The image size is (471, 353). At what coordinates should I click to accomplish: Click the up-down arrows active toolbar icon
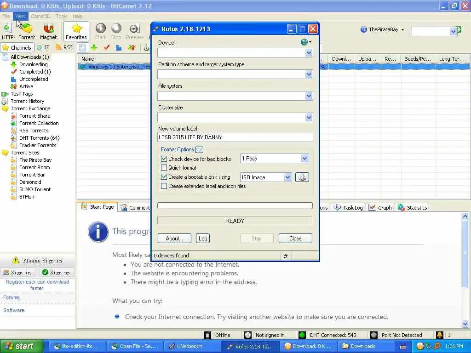tap(131, 47)
